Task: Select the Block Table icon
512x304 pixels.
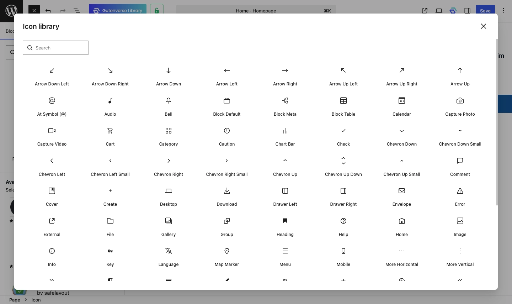Action: (x=343, y=101)
